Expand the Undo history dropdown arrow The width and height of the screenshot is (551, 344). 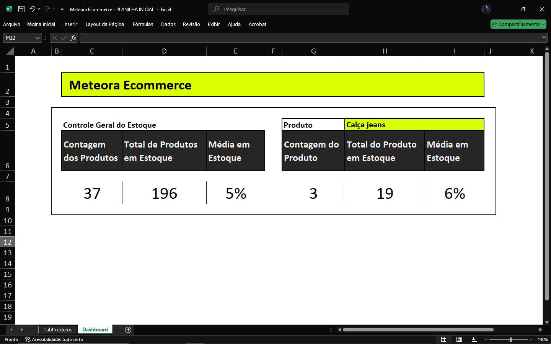[x=39, y=9]
